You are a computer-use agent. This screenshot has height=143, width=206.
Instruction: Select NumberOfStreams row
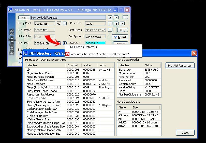coord(139,94)
